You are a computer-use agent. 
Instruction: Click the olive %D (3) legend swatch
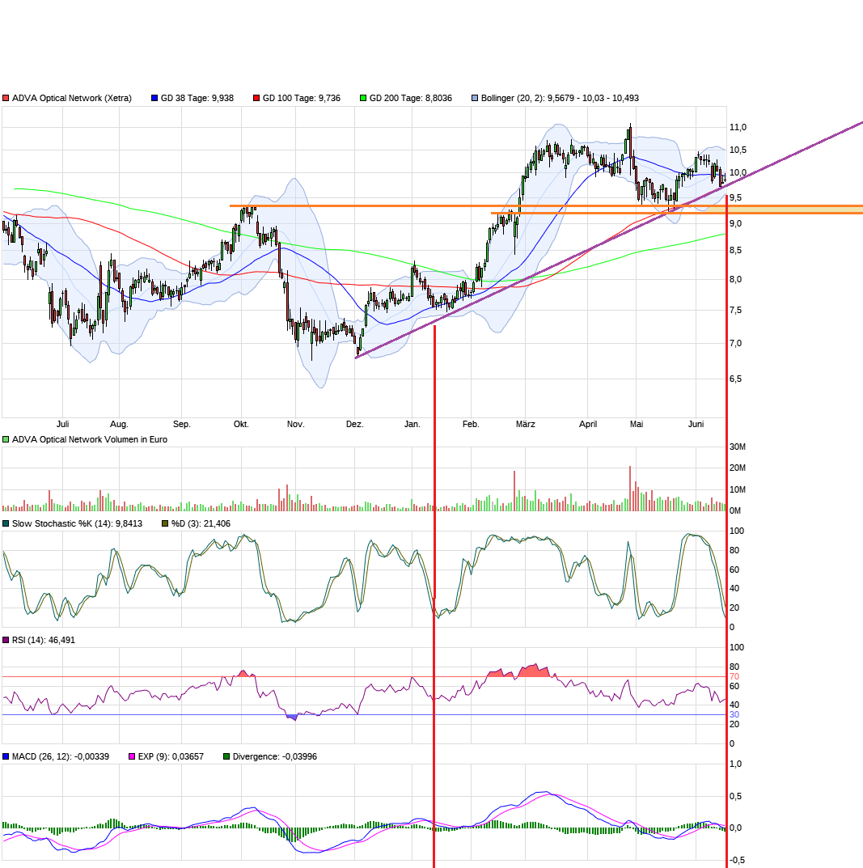tap(164, 523)
